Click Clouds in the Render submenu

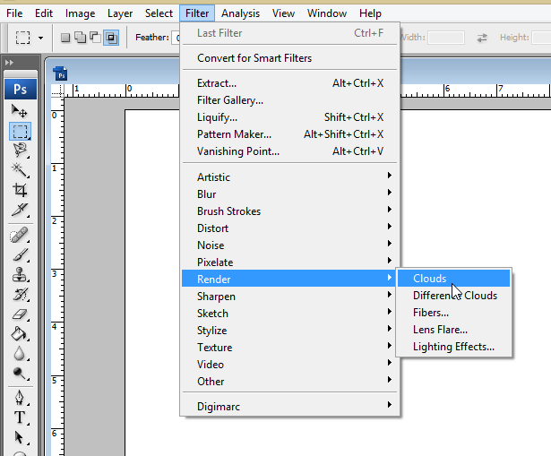point(430,279)
